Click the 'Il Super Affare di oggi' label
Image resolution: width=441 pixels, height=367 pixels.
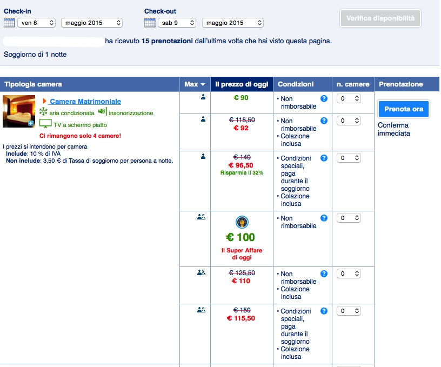click(242, 253)
